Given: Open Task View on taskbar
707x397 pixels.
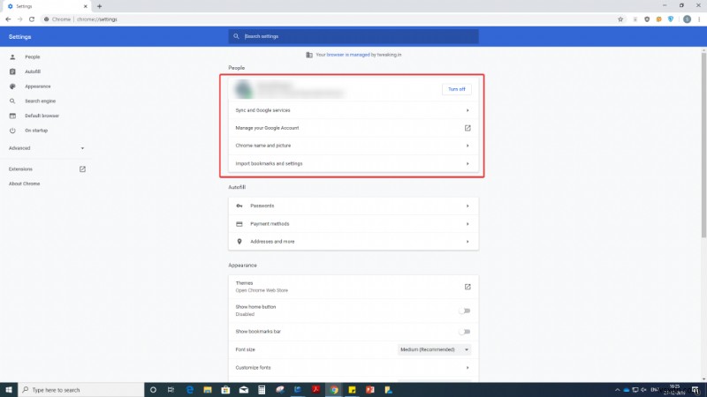Looking at the screenshot, I should (x=171, y=390).
